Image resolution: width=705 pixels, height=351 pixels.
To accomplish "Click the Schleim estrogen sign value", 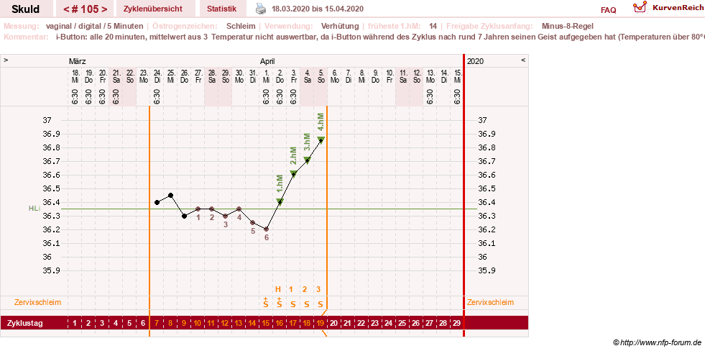I will pos(241,26).
